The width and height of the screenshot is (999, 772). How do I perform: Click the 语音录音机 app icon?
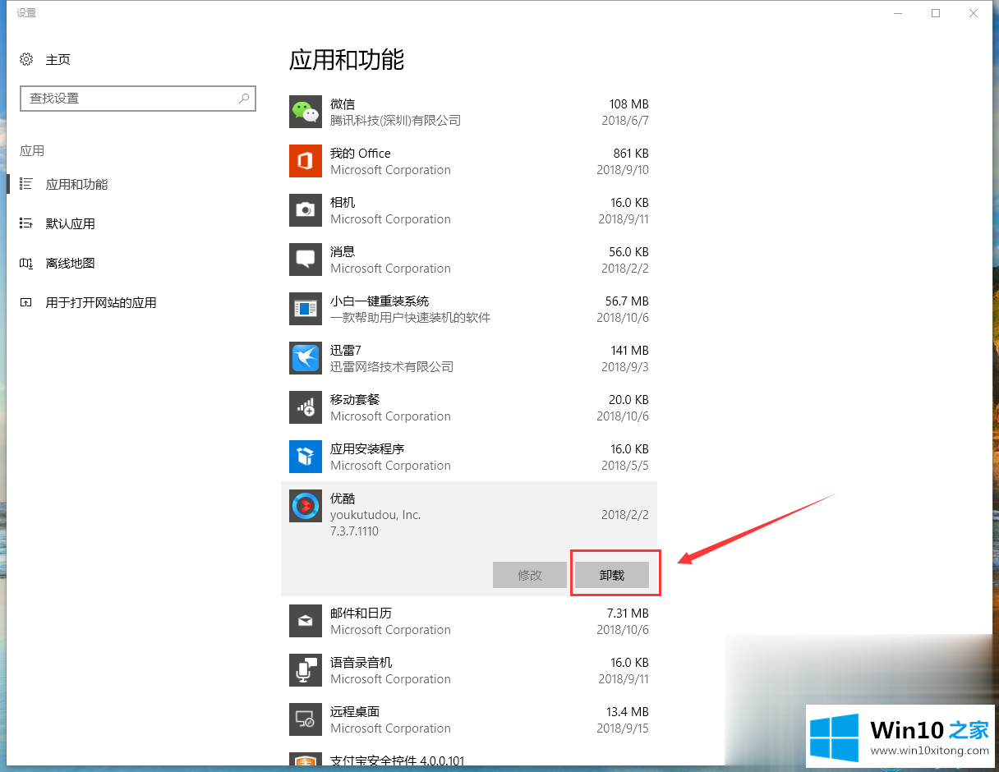pyautogui.click(x=306, y=670)
